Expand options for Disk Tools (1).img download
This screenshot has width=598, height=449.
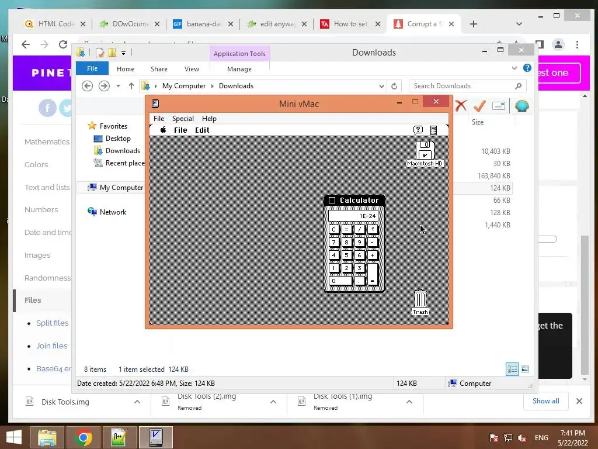click(409, 402)
